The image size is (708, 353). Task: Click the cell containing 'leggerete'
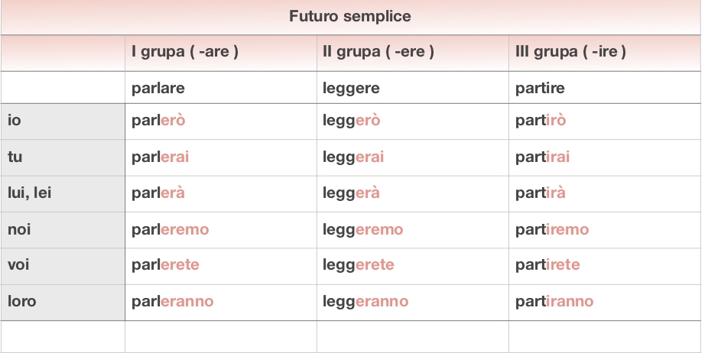(x=359, y=265)
